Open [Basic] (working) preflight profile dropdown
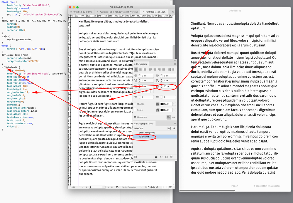The width and height of the screenshot is (293, 203). pos(141,187)
